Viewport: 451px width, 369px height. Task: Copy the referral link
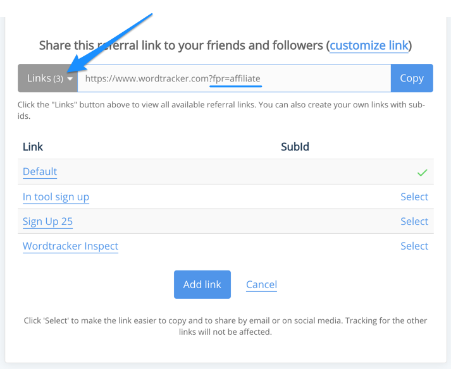(412, 78)
